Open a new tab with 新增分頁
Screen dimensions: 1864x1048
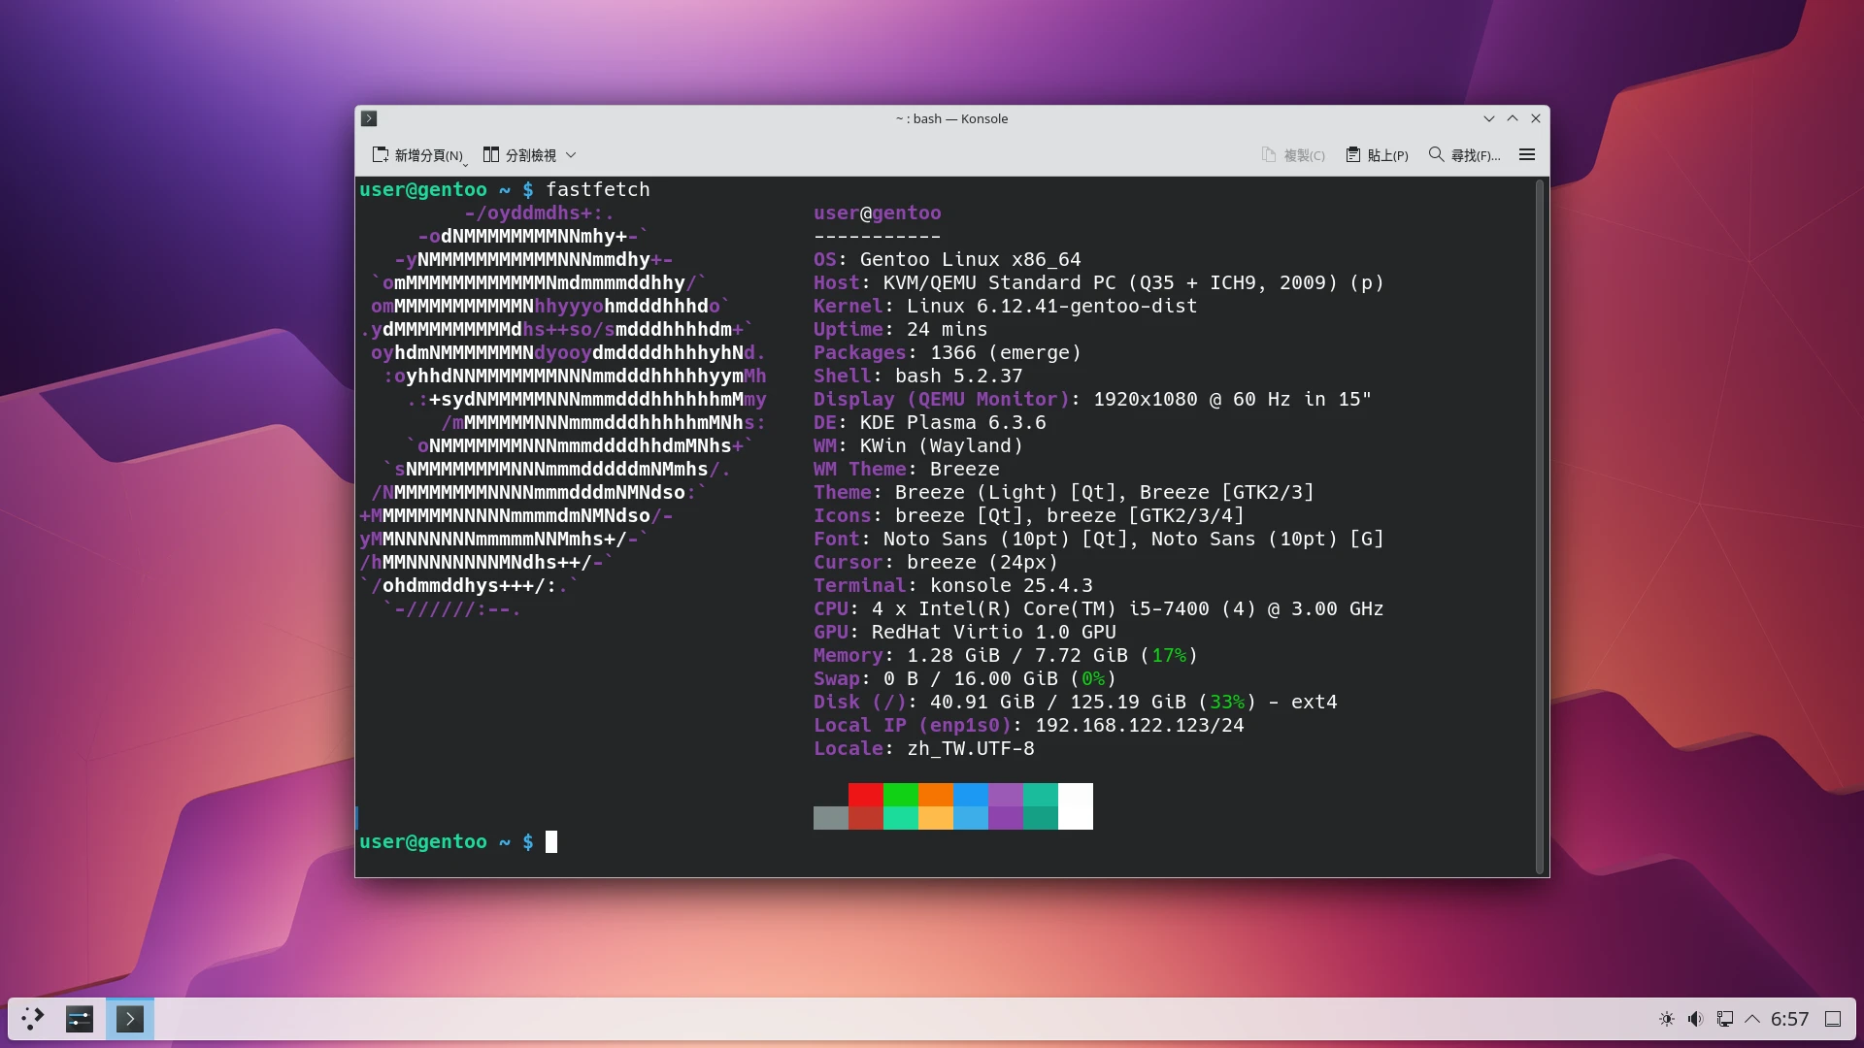coord(417,155)
